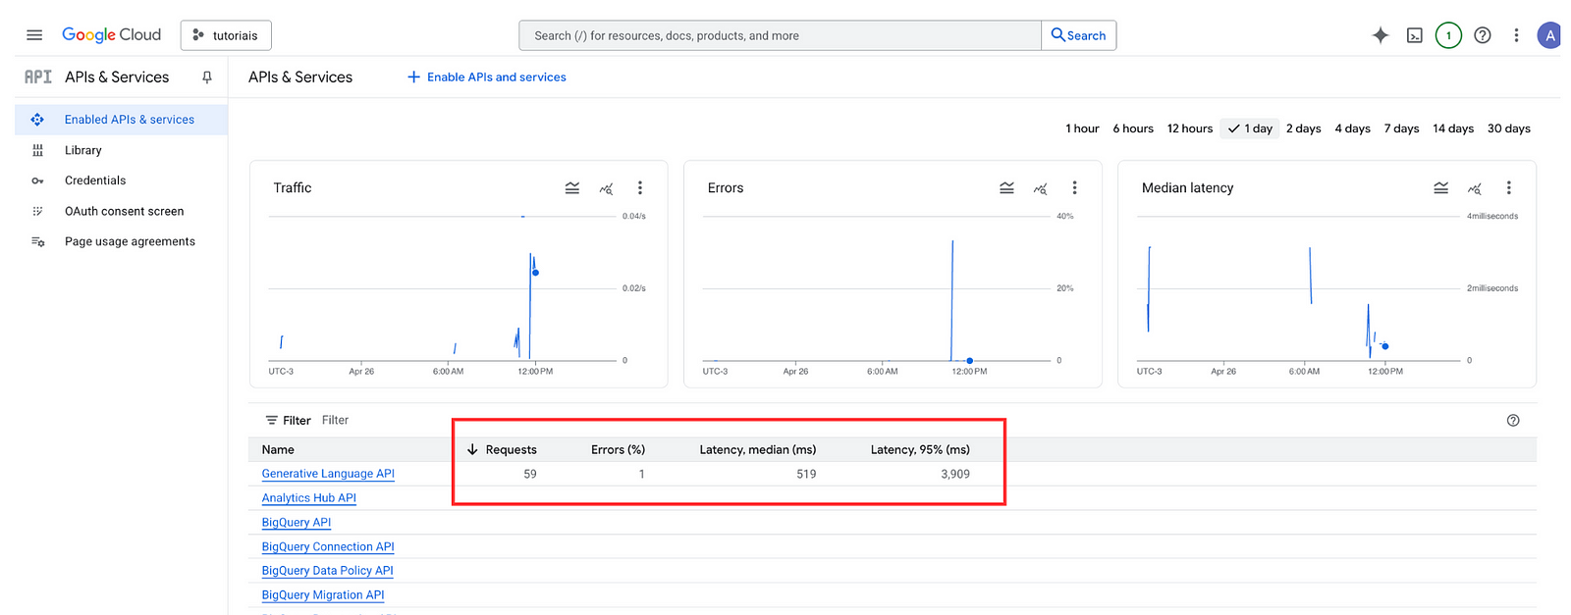Toggle legend on the Median latency chart

click(x=1440, y=188)
